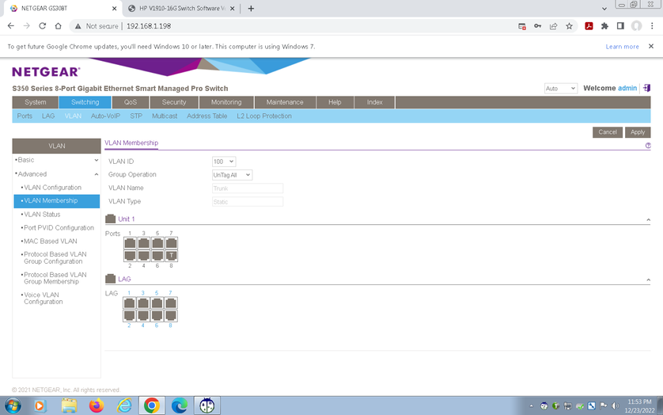
Task: Switch to HP V1910-16G Switch tab
Action: click(x=182, y=9)
